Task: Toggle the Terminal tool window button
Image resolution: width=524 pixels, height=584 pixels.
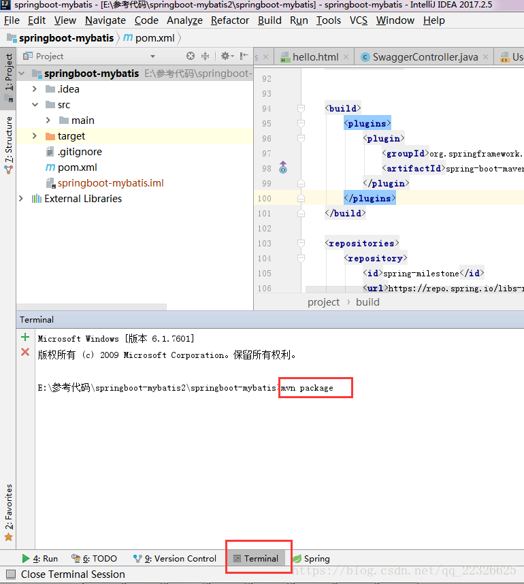Action: [x=256, y=558]
